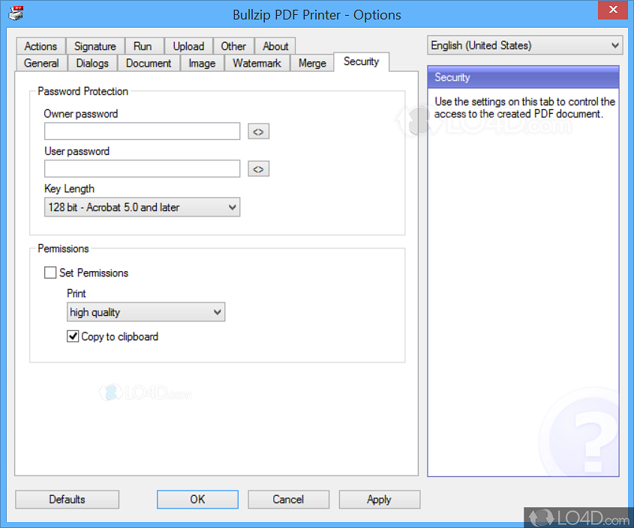The image size is (634, 528).
Task: Open the Dialogs tab
Action: click(x=92, y=64)
